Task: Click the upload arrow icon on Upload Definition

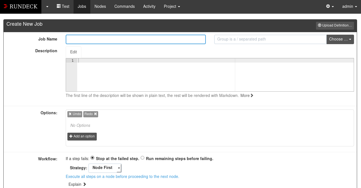Action: [x=319, y=25]
